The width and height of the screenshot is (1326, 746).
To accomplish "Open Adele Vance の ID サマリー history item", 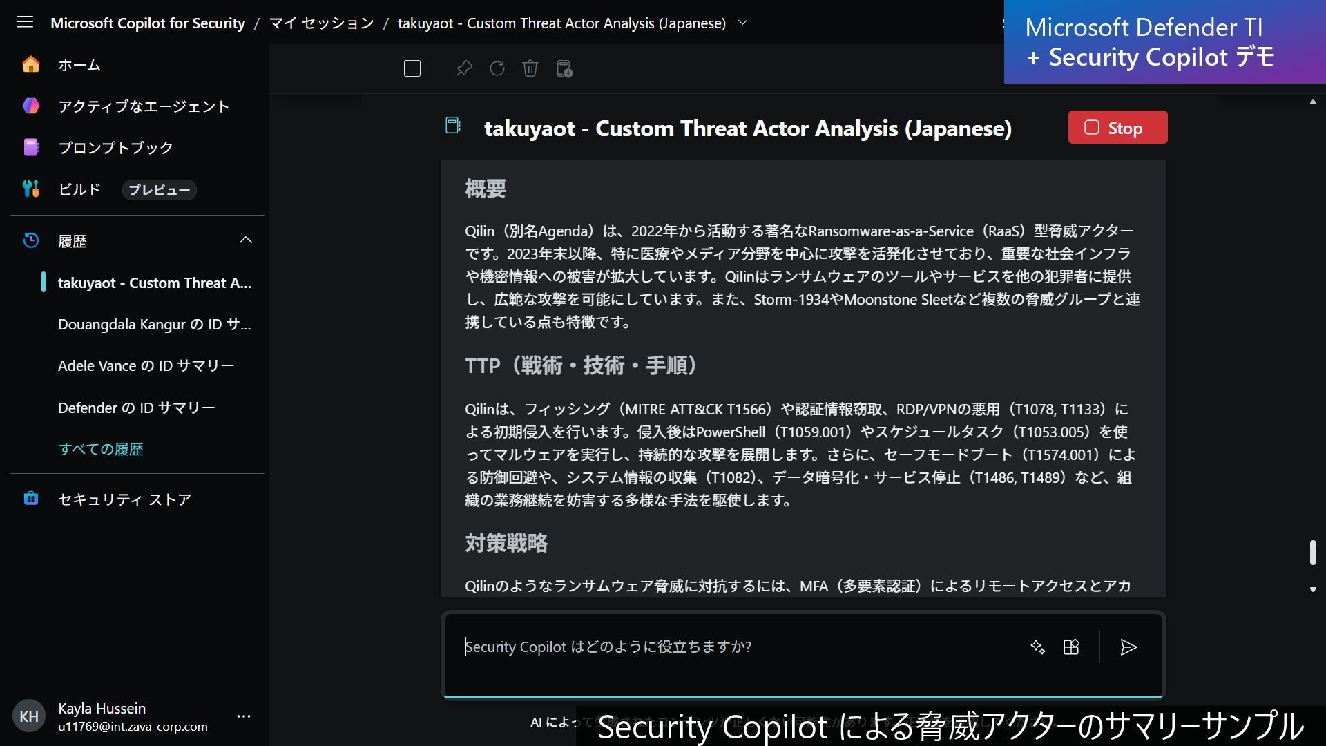I will click(x=146, y=366).
